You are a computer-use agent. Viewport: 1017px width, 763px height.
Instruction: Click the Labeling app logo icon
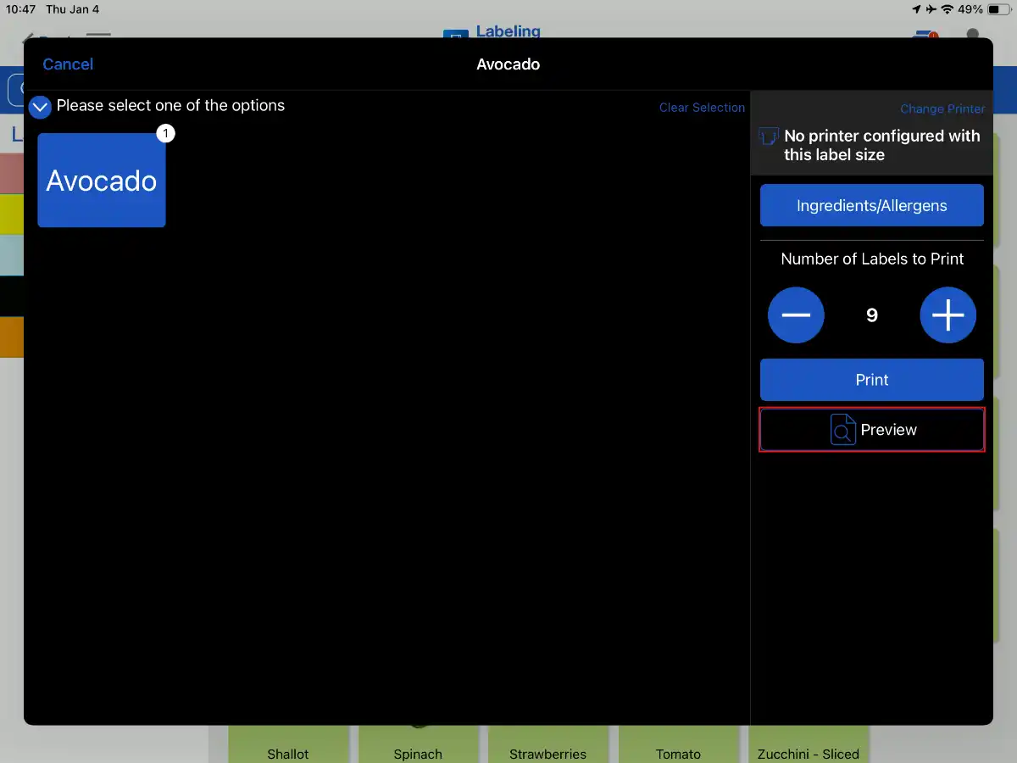[x=455, y=35]
